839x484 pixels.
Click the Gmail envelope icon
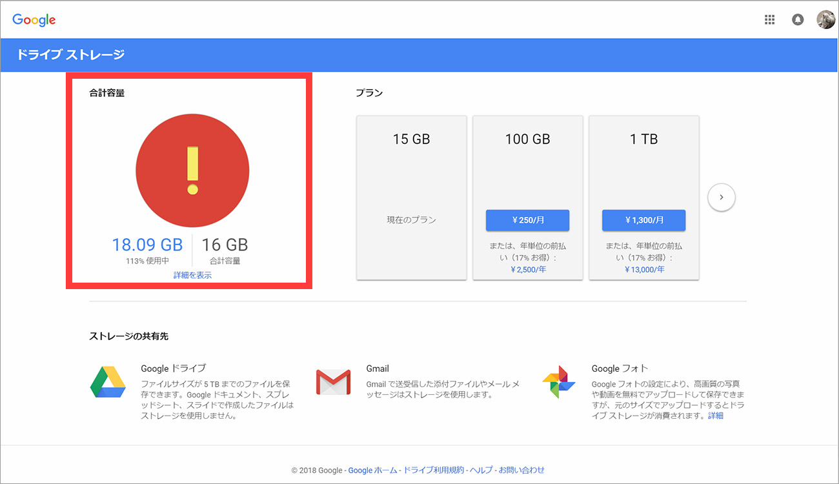pos(333,382)
